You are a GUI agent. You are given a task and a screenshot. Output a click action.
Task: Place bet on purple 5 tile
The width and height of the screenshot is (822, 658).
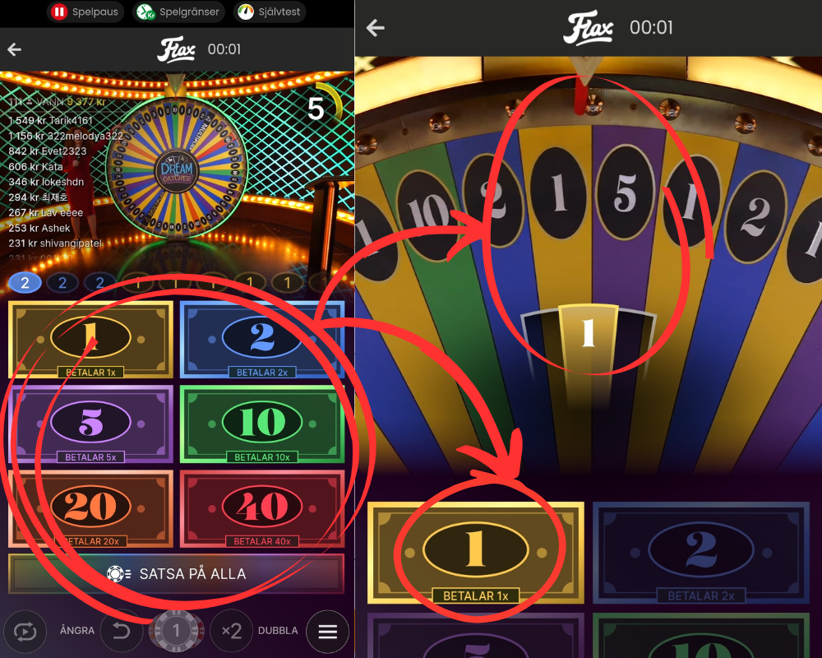pos(90,424)
